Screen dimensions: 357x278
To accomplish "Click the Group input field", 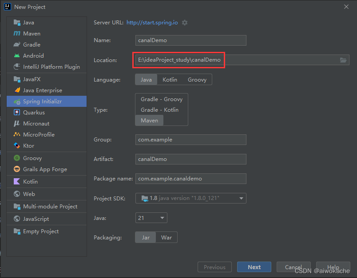I will click(191, 140).
